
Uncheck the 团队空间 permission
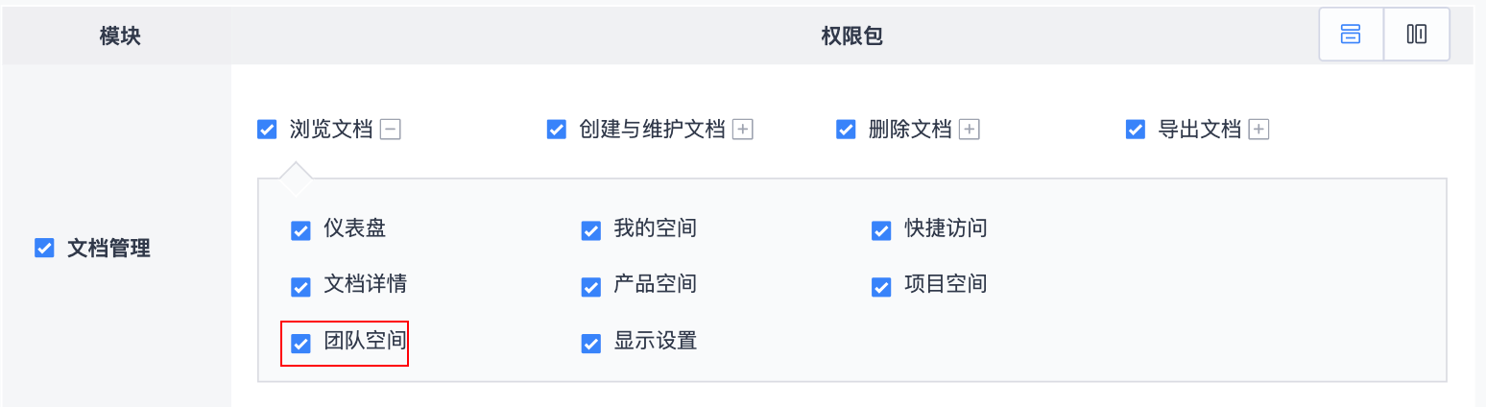click(x=300, y=344)
